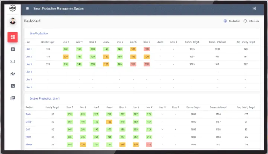Click the Smart Production Management System title

[59, 9]
